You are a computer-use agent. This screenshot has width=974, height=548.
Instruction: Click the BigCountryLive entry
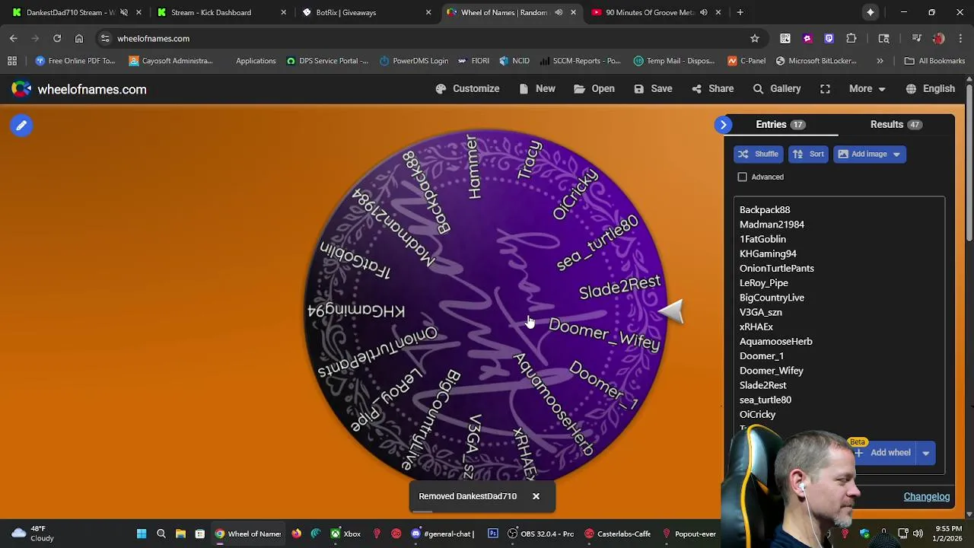772,298
